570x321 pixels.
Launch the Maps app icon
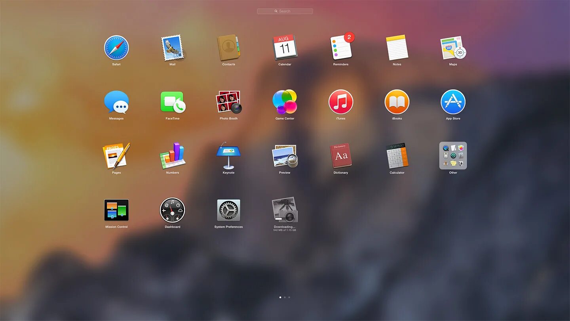[453, 48]
